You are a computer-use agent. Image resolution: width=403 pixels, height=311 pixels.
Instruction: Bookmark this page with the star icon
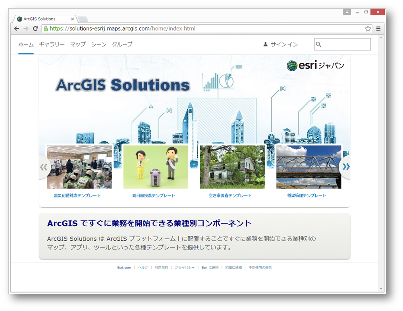368,29
